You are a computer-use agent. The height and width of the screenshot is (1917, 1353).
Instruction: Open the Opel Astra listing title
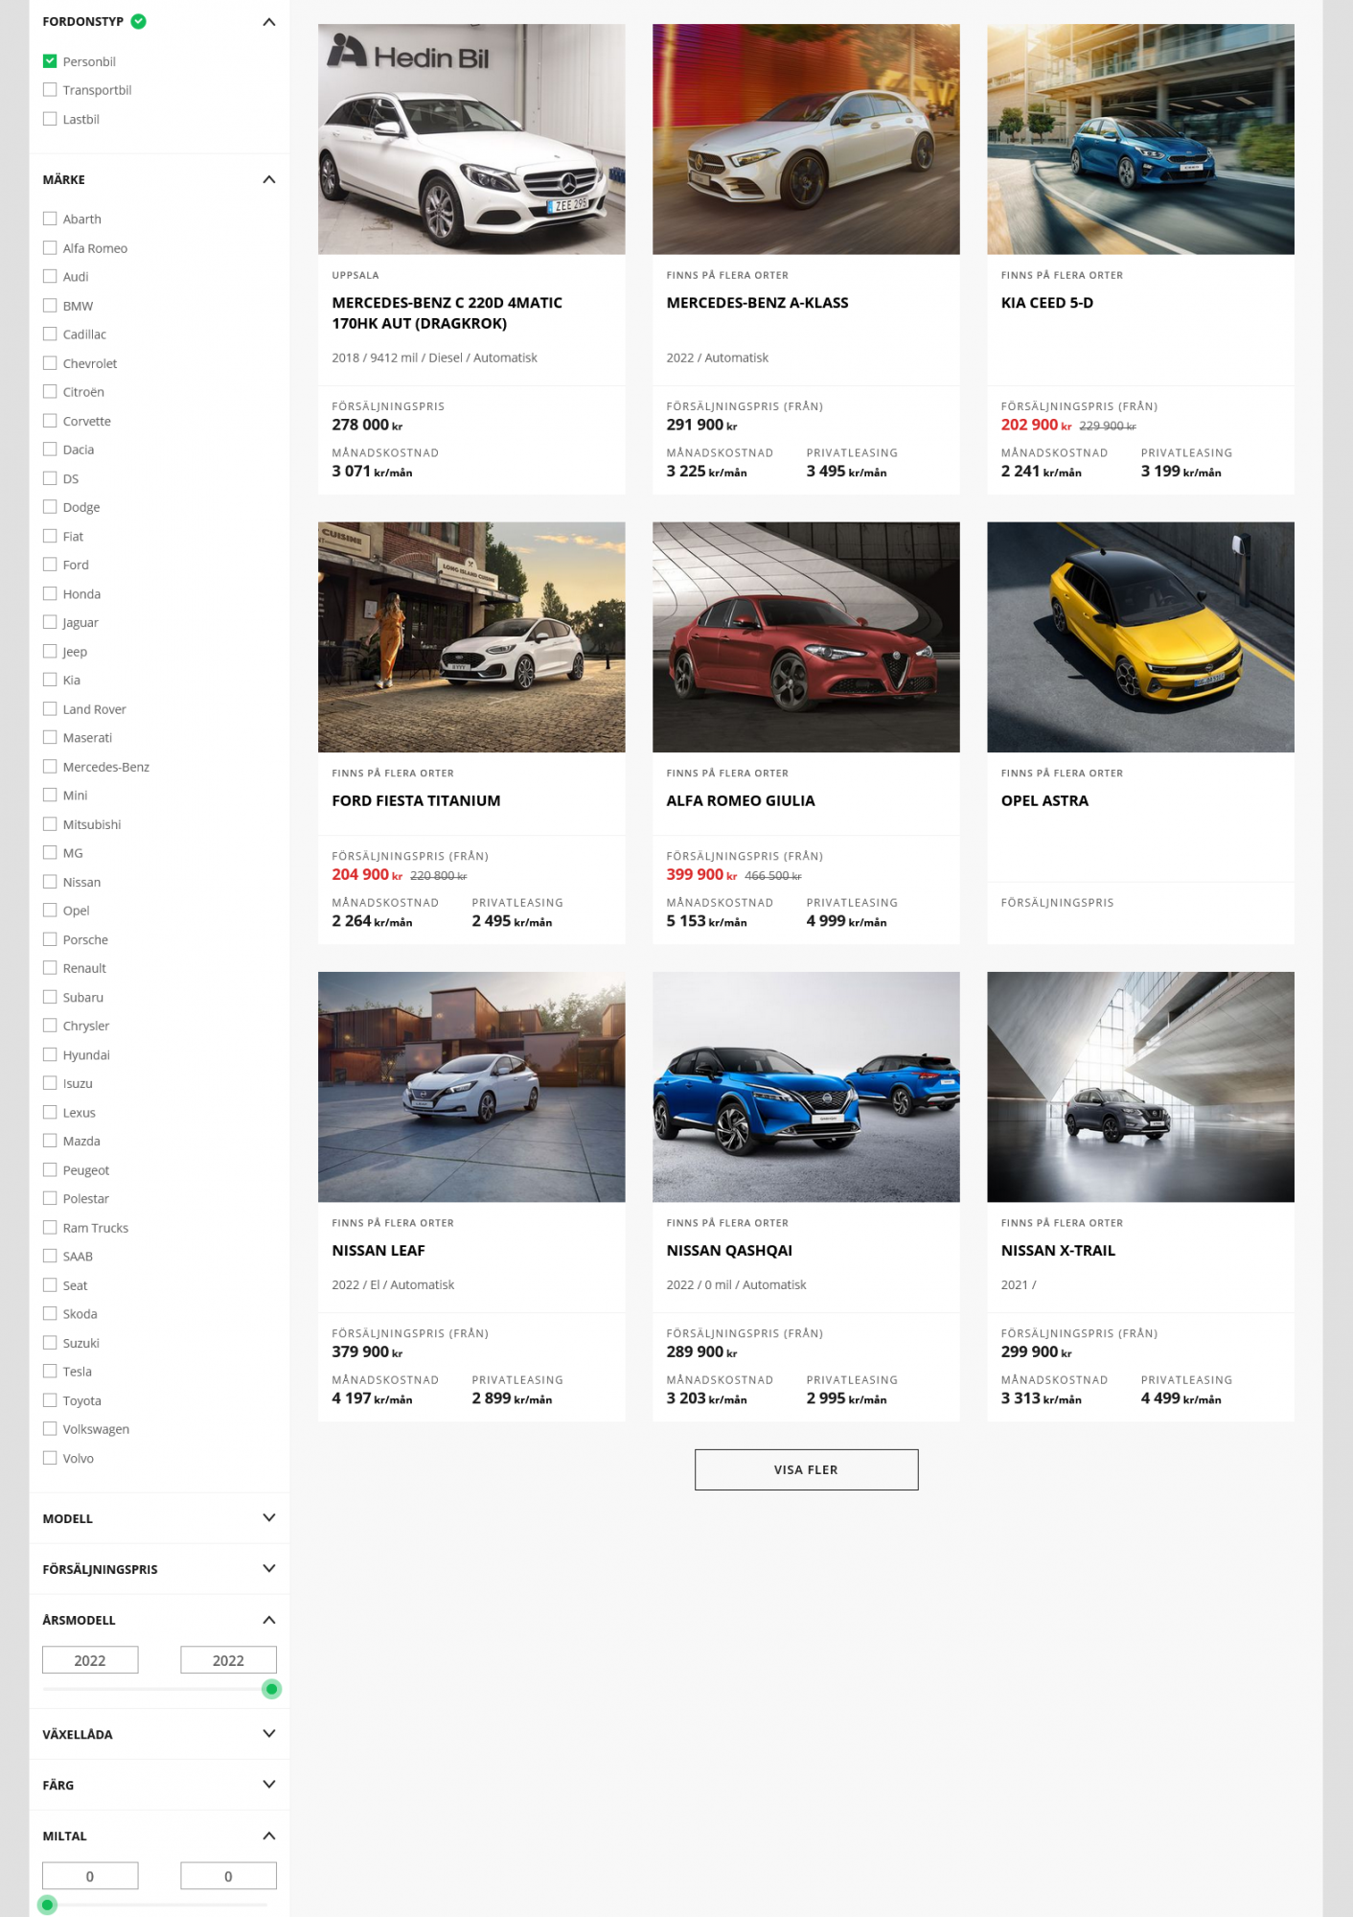(1044, 800)
